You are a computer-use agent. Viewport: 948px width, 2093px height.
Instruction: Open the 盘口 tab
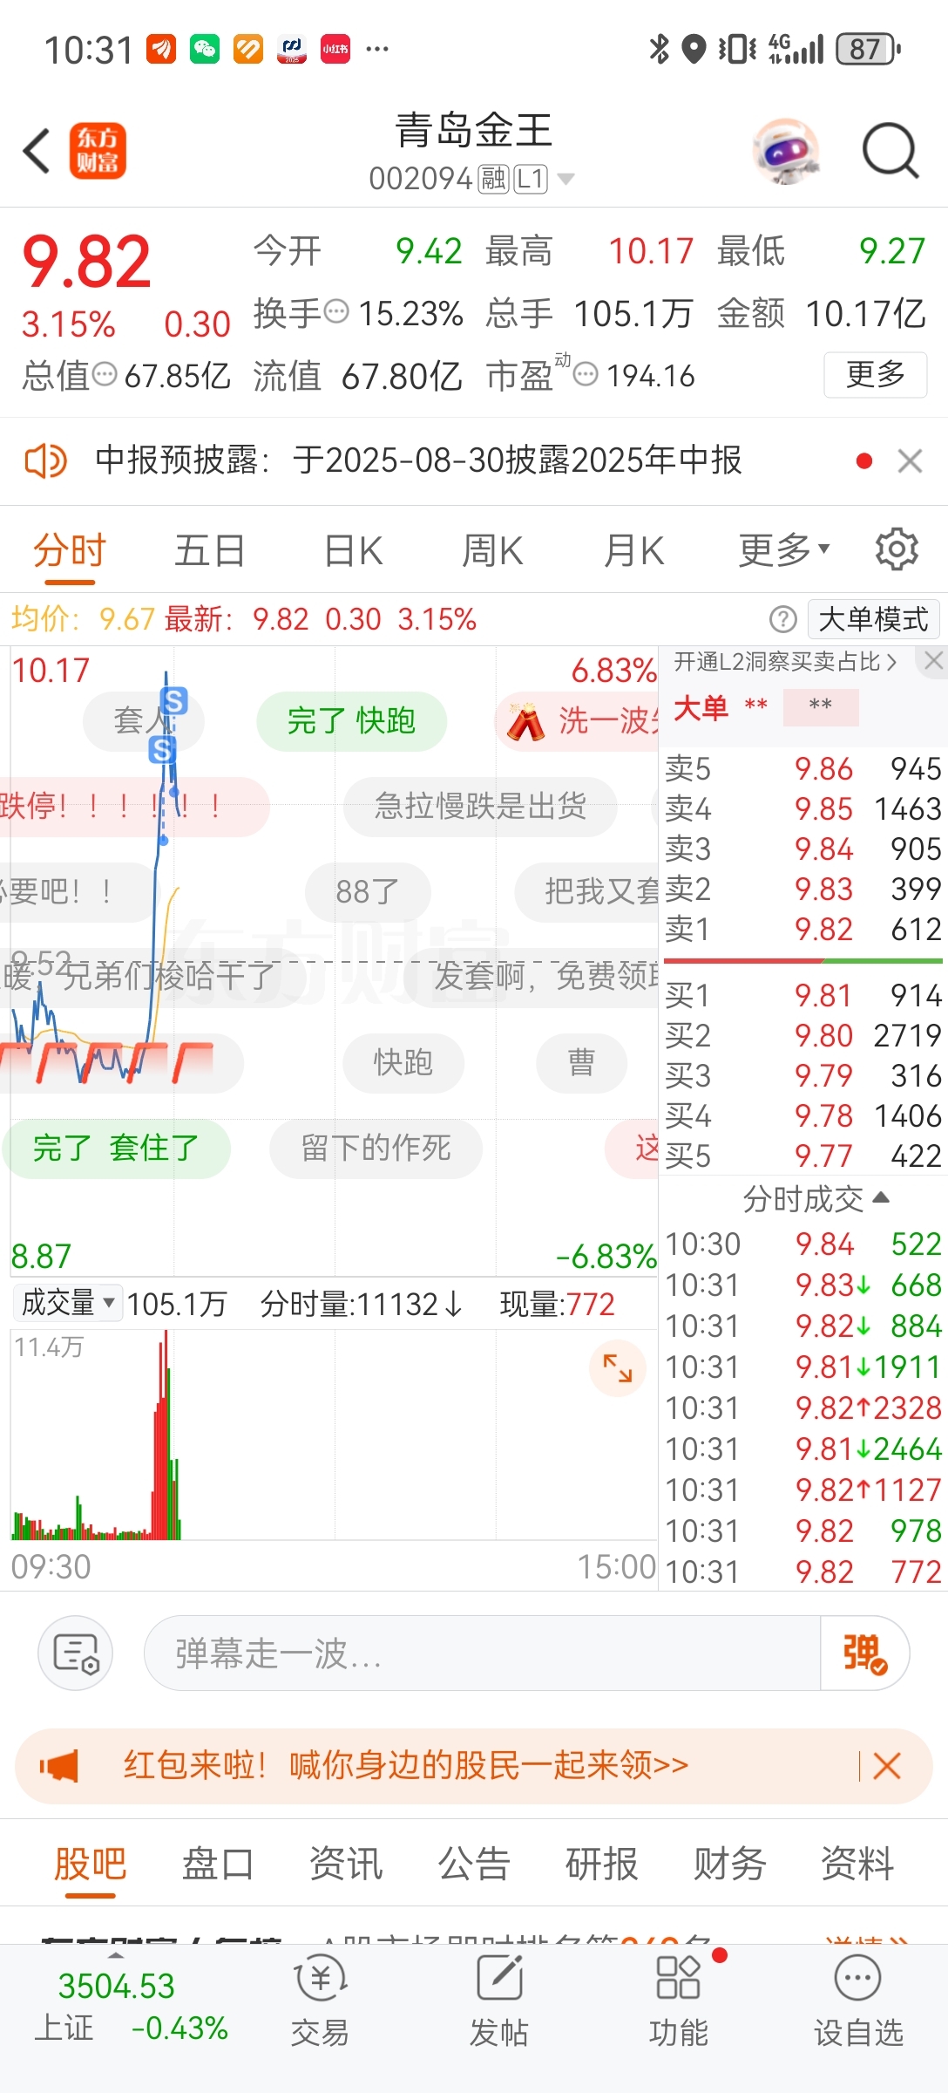[x=218, y=1864]
